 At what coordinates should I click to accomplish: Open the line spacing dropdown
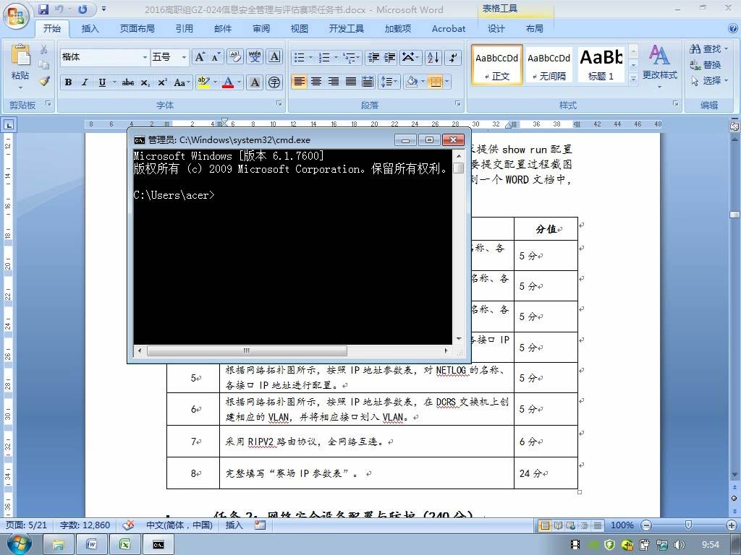pos(390,82)
